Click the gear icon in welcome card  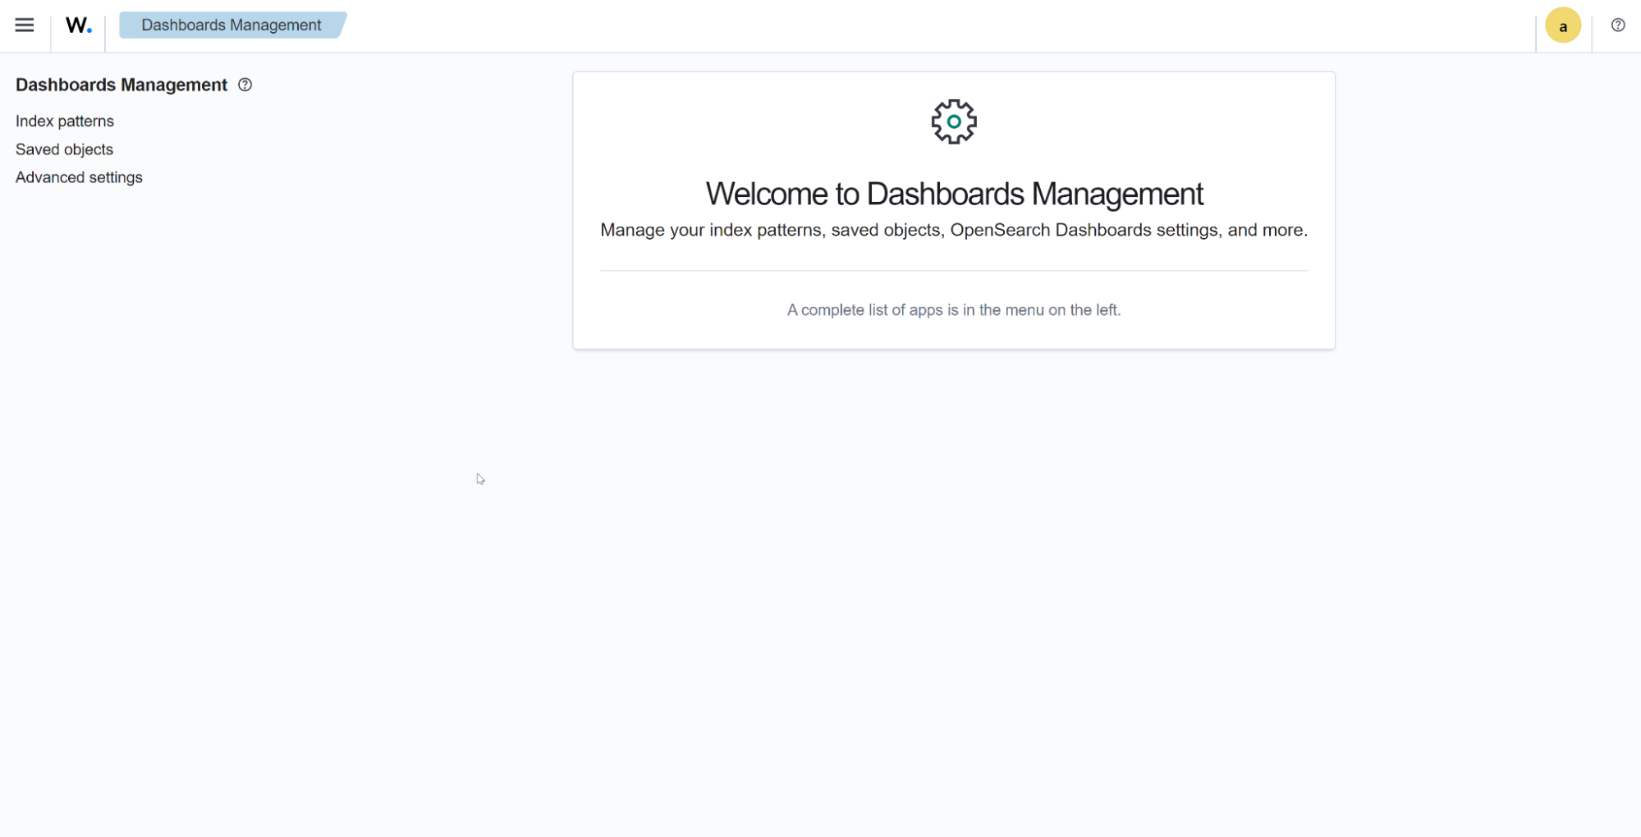pyautogui.click(x=953, y=121)
